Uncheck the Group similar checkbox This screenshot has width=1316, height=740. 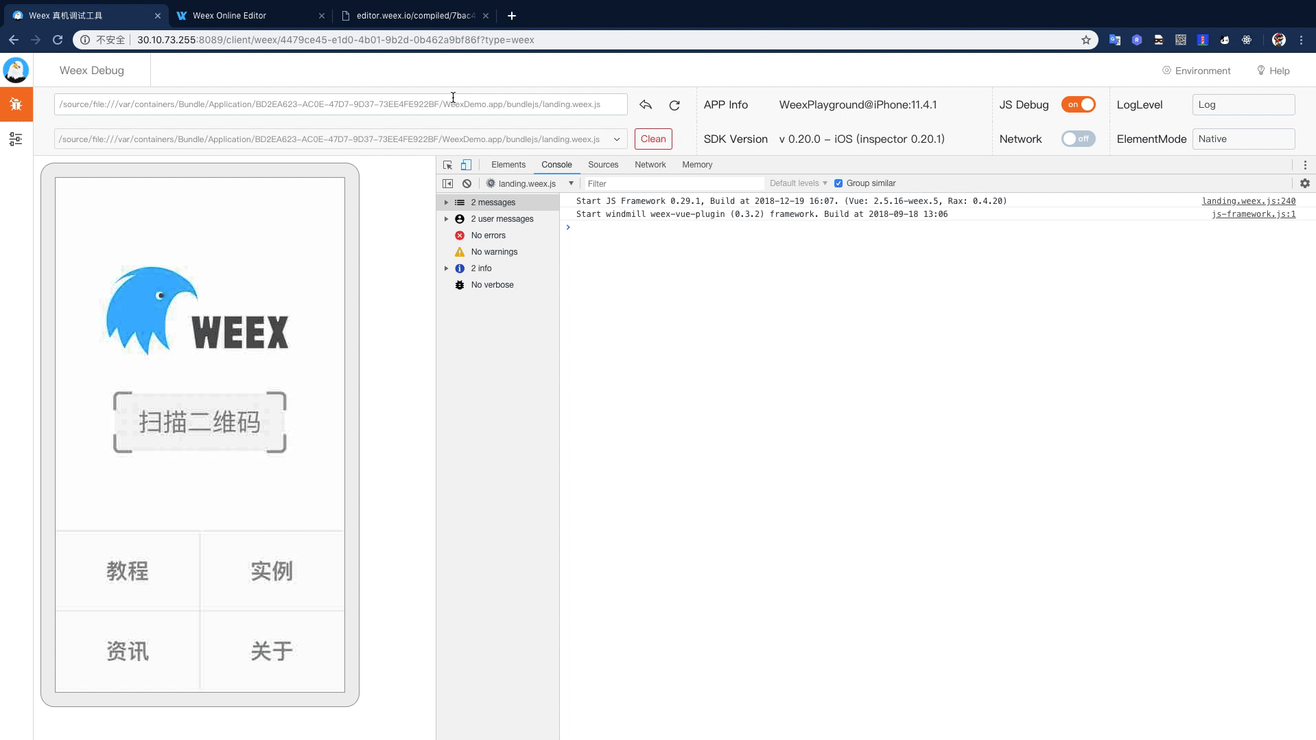click(x=838, y=183)
